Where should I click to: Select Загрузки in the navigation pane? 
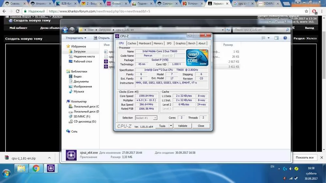point(79,51)
